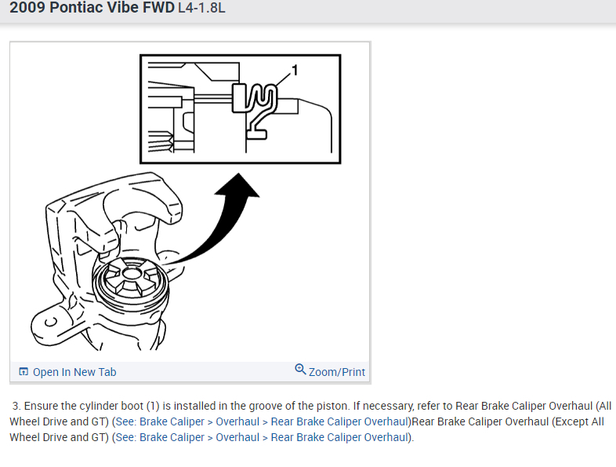The height and width of the screenshot is (467, 616).
Task: Click the L4-1.8L engine label
Action: pyautogui.click(x=201, y=9)
